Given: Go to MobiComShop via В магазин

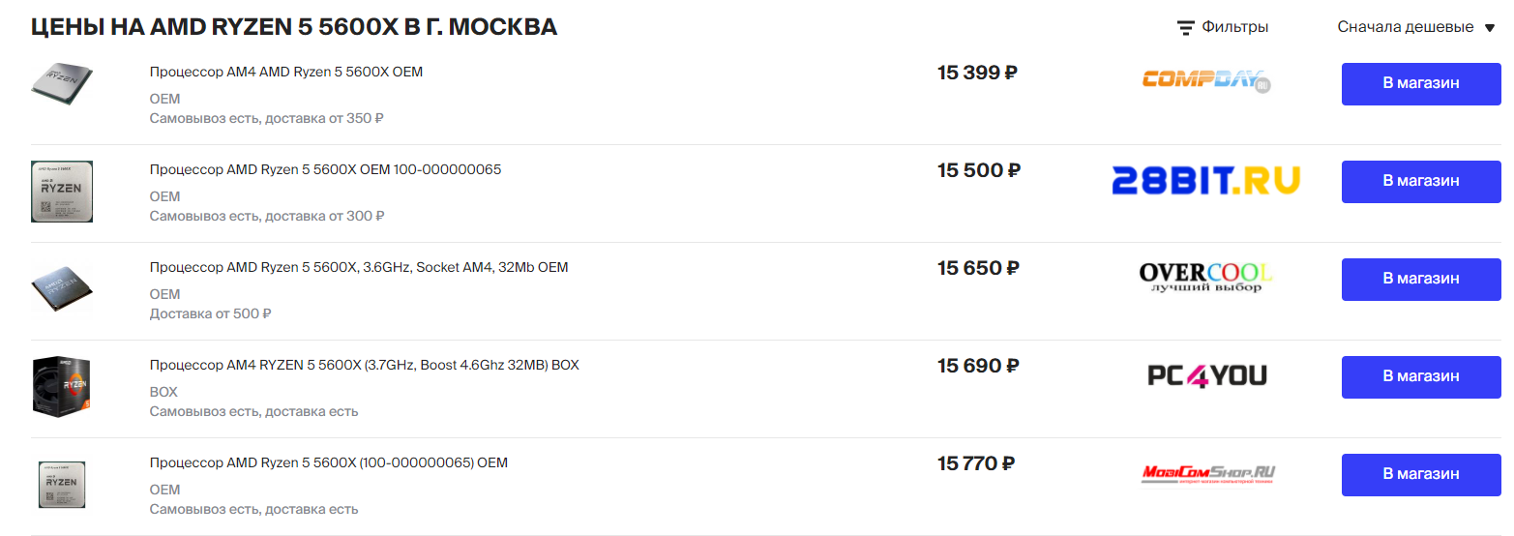Looking at the screenshot, I should click(x=1420, y=474).
